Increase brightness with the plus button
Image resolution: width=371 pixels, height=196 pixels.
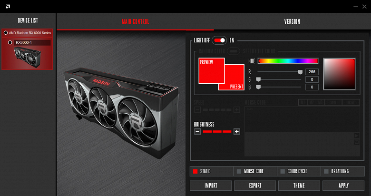pyautogui.click(x=236, y=132)
